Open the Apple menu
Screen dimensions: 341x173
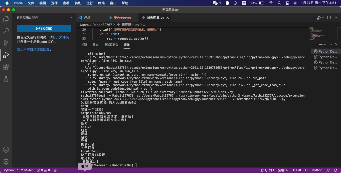(x=7, y=3)
